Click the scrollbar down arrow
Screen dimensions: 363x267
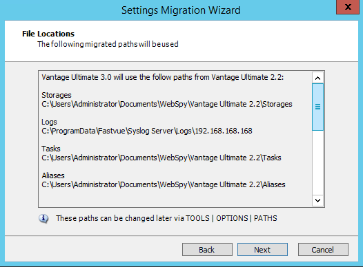click(317, 200)
